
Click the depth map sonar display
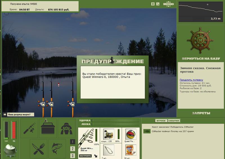point(201,12)
